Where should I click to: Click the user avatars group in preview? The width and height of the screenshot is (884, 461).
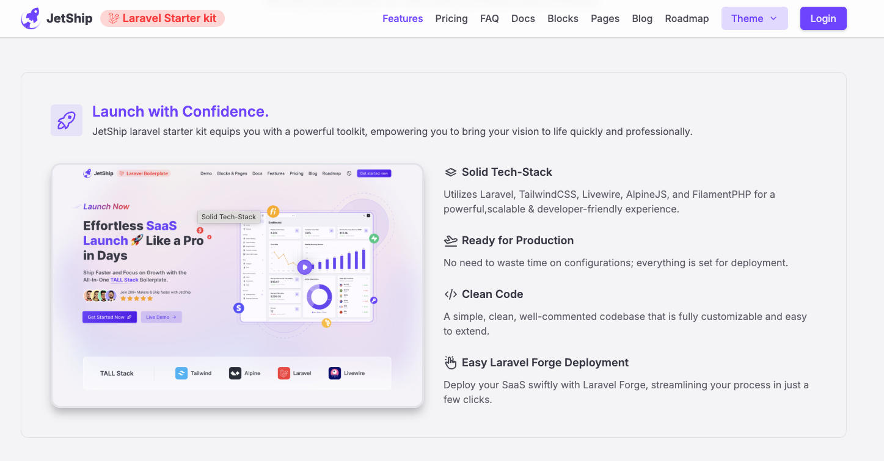click(x=100, y=296)
